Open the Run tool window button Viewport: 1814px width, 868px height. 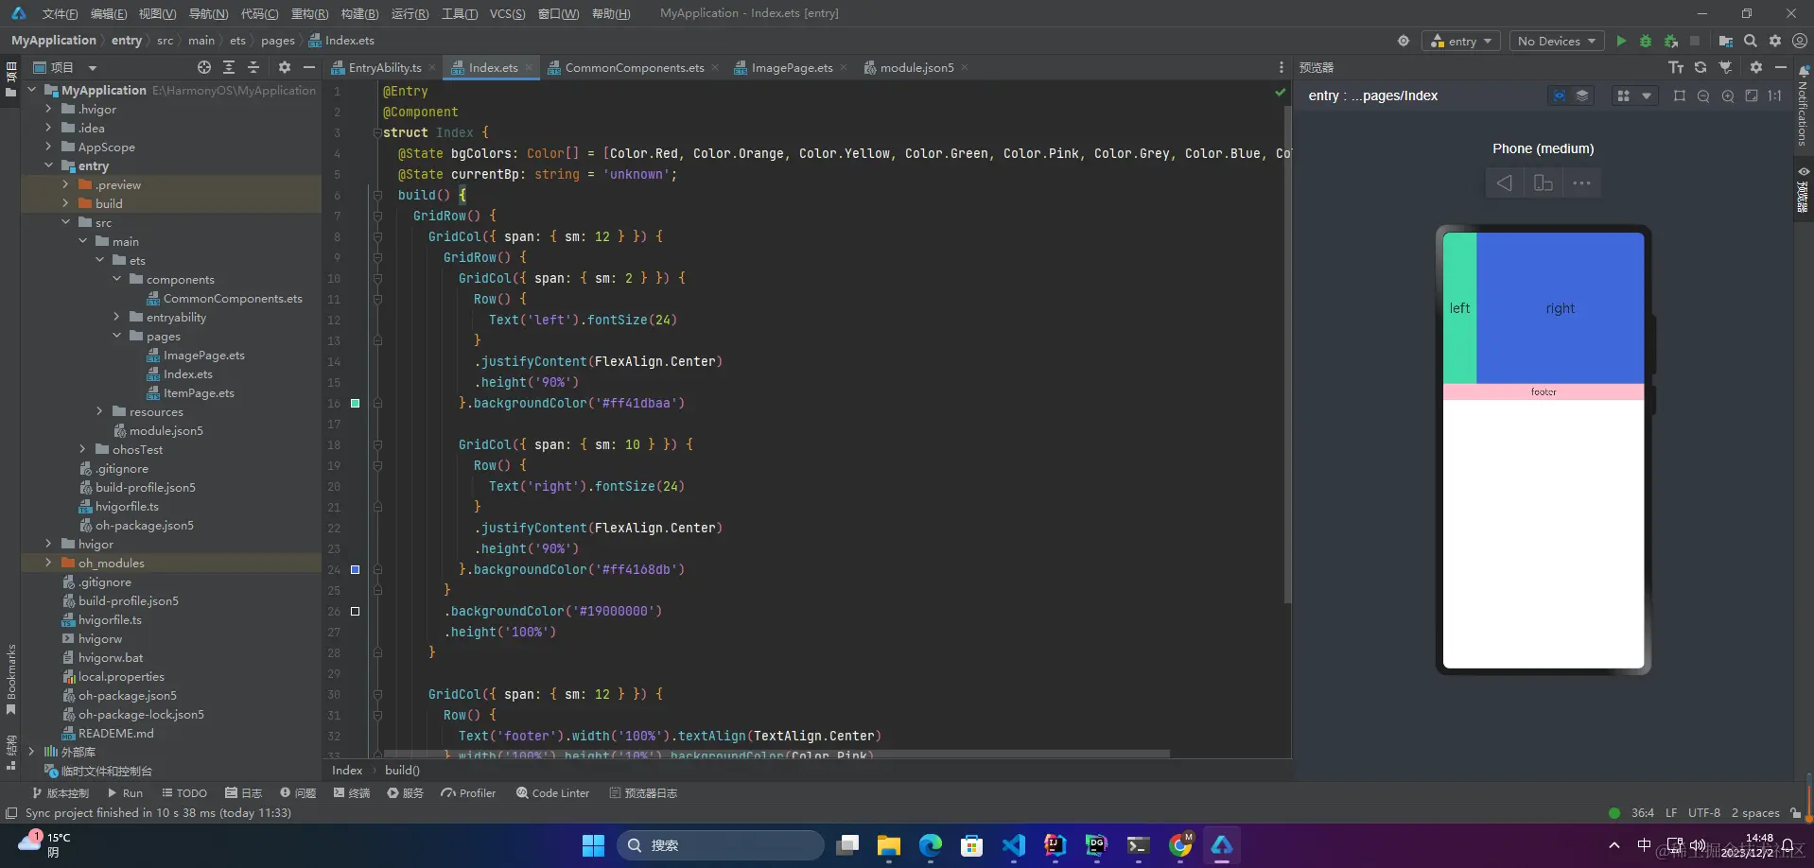(125, 793)
